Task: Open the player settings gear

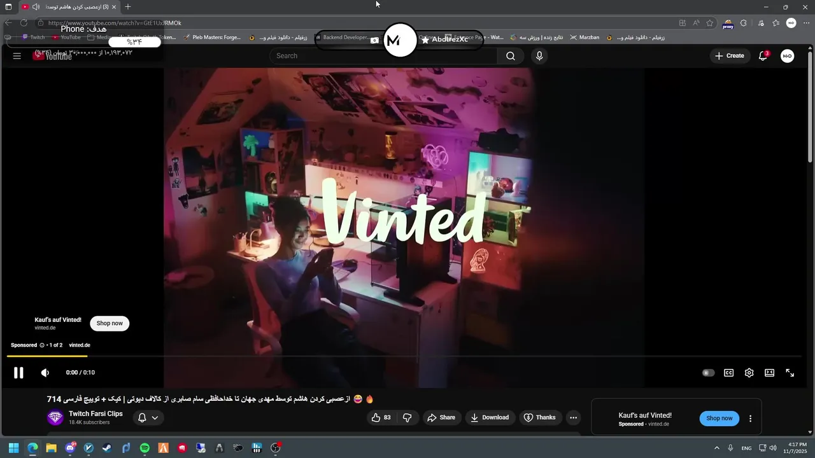Action: pos(749,373)
